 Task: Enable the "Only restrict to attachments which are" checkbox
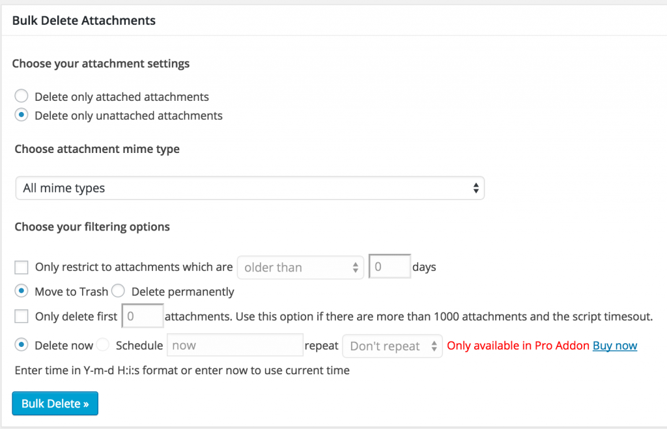coord(21,267)
